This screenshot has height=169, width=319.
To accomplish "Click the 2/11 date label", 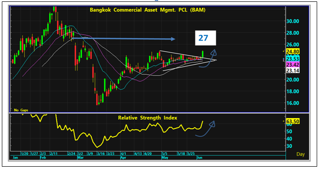I will 54,153.
